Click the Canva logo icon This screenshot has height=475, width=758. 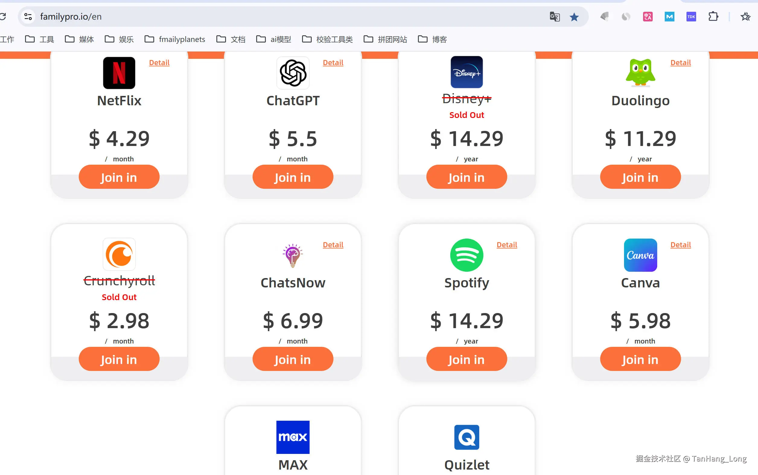(640, 255)
